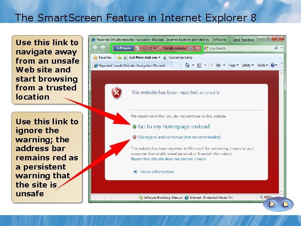Click the Internet Explorer title bar icon
This screenshot has height=226, width=301.
point(93,40)
